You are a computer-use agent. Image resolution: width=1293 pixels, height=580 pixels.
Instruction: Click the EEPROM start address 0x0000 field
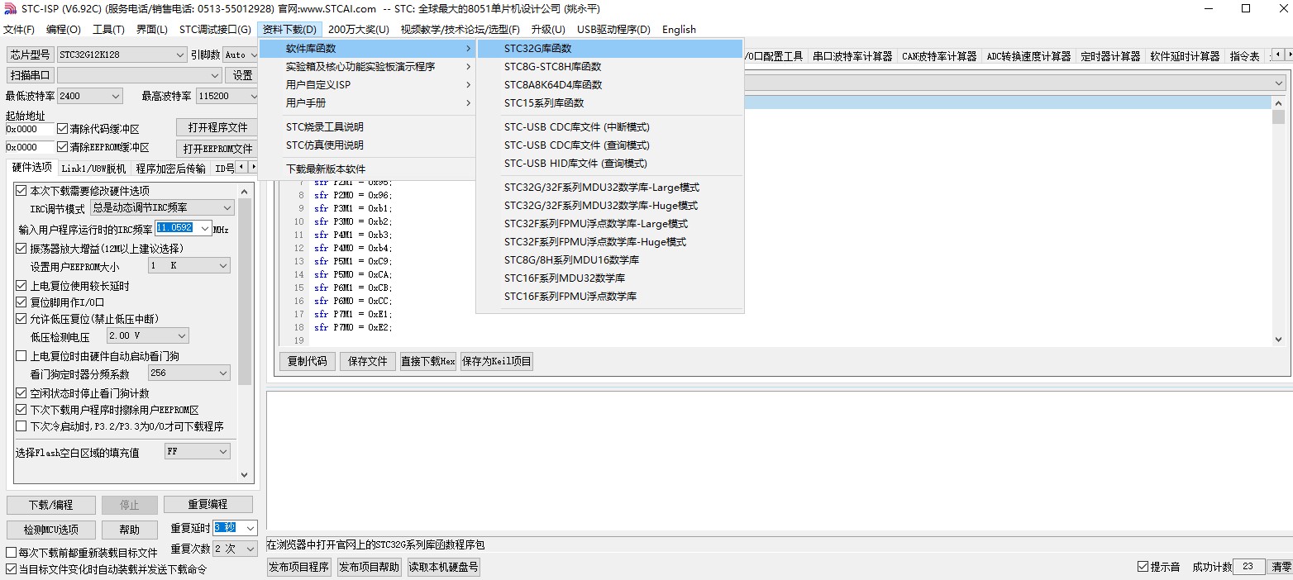(30, 147)
